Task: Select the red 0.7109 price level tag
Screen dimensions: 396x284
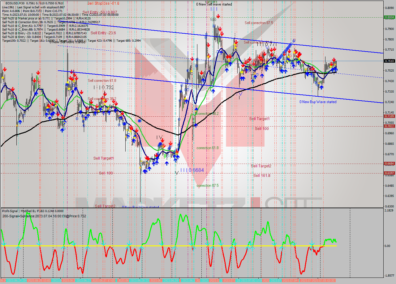Action: pyautogui.click(x=389, y=116)
